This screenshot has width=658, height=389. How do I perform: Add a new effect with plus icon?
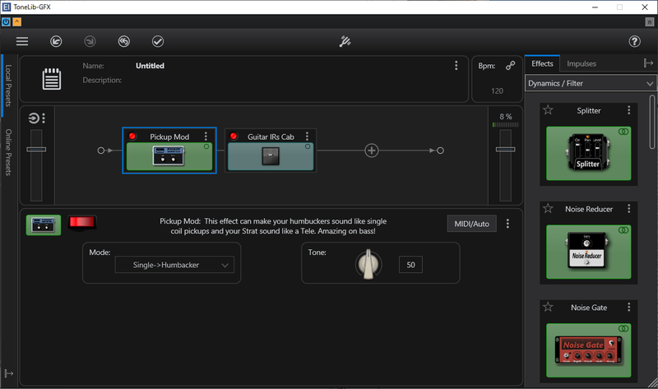372,151
